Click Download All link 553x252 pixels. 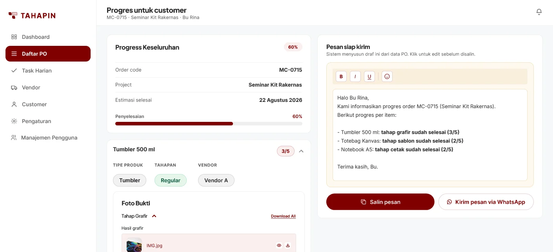tap(283, 216)
